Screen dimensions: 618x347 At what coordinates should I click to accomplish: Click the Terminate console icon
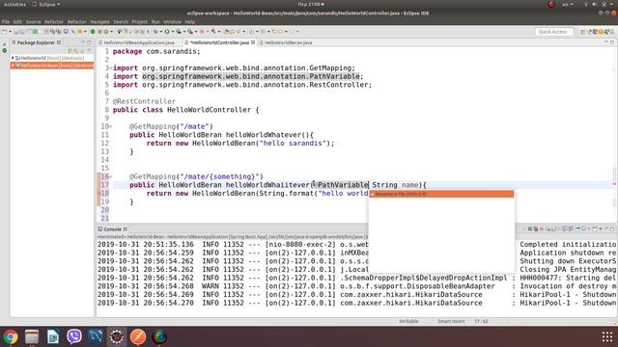tap(541, 228)
